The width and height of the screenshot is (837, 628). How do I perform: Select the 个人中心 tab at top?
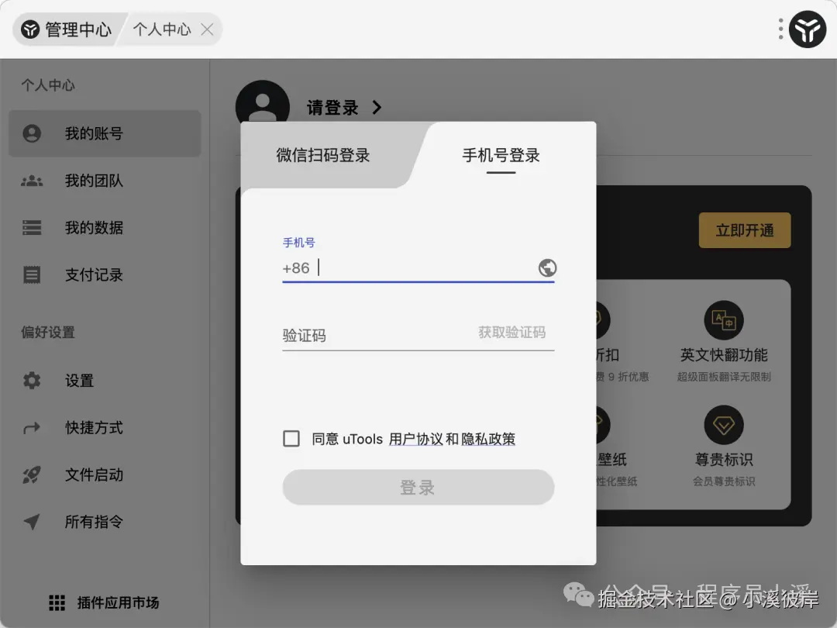[164, 28]
